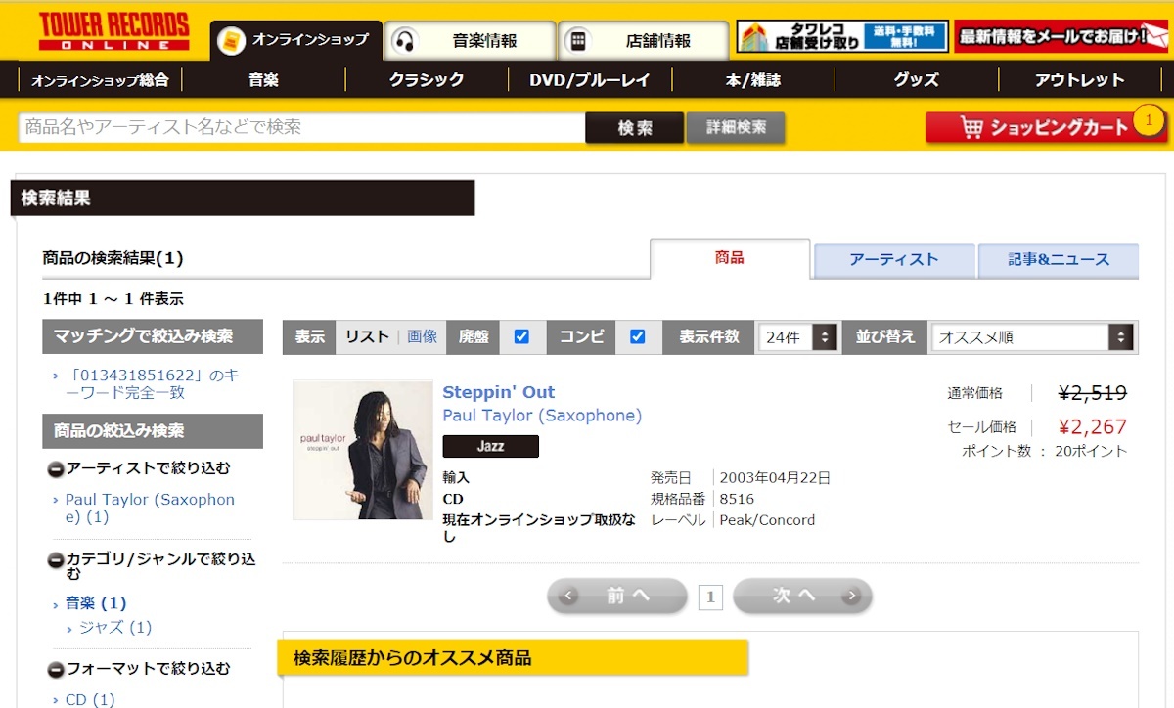Viewport: 1174px width, 708px height.
Task: Open the 表示件数 24件 dropdown
Action: [x=798, y=337]
